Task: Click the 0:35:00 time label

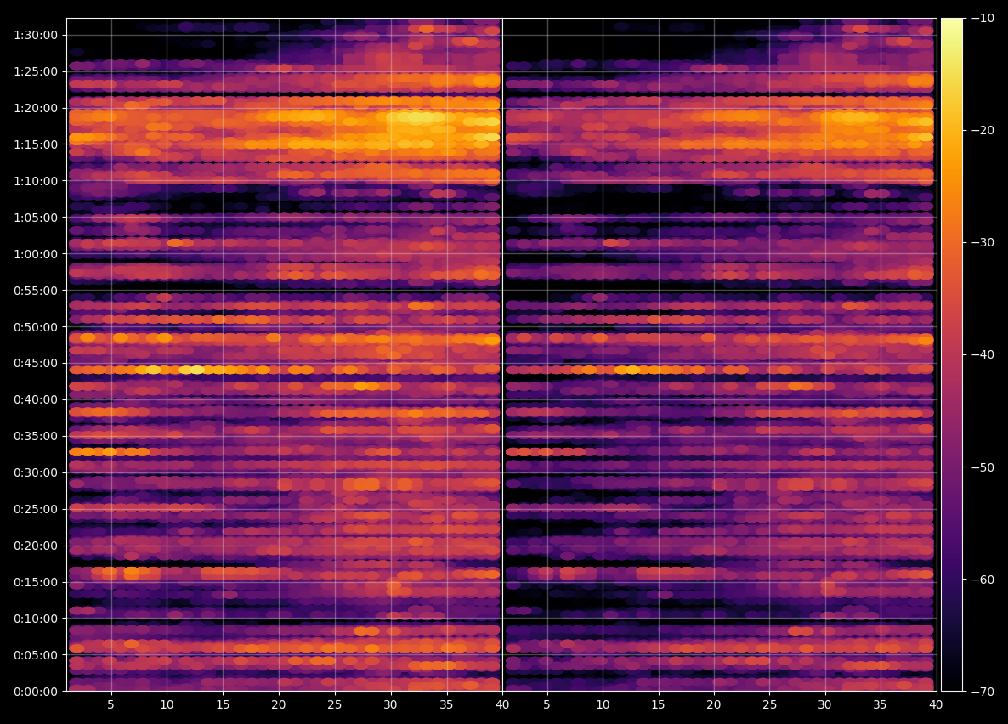Action: 36,437
